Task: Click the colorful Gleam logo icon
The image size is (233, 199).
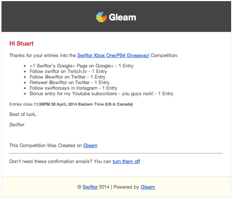Action: 101,17
